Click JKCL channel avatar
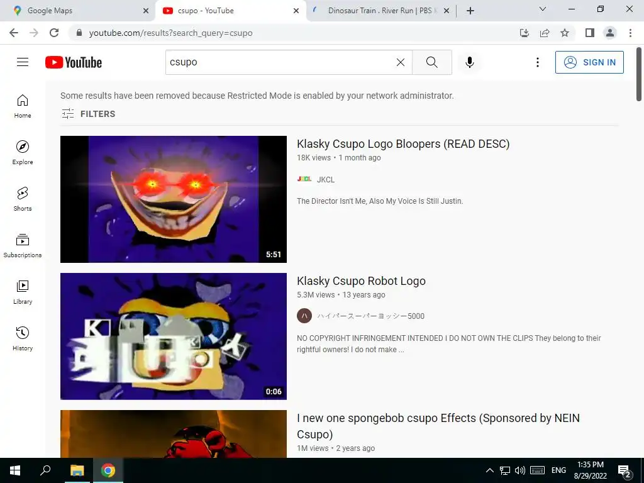 (x=304, y=179)
